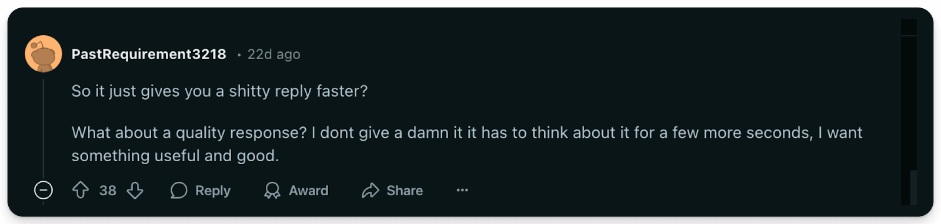Open the '22d ago' timestamp permalink
Image resolution: width=941 pixels, height=224 pixels.
(x=273, y=55)
